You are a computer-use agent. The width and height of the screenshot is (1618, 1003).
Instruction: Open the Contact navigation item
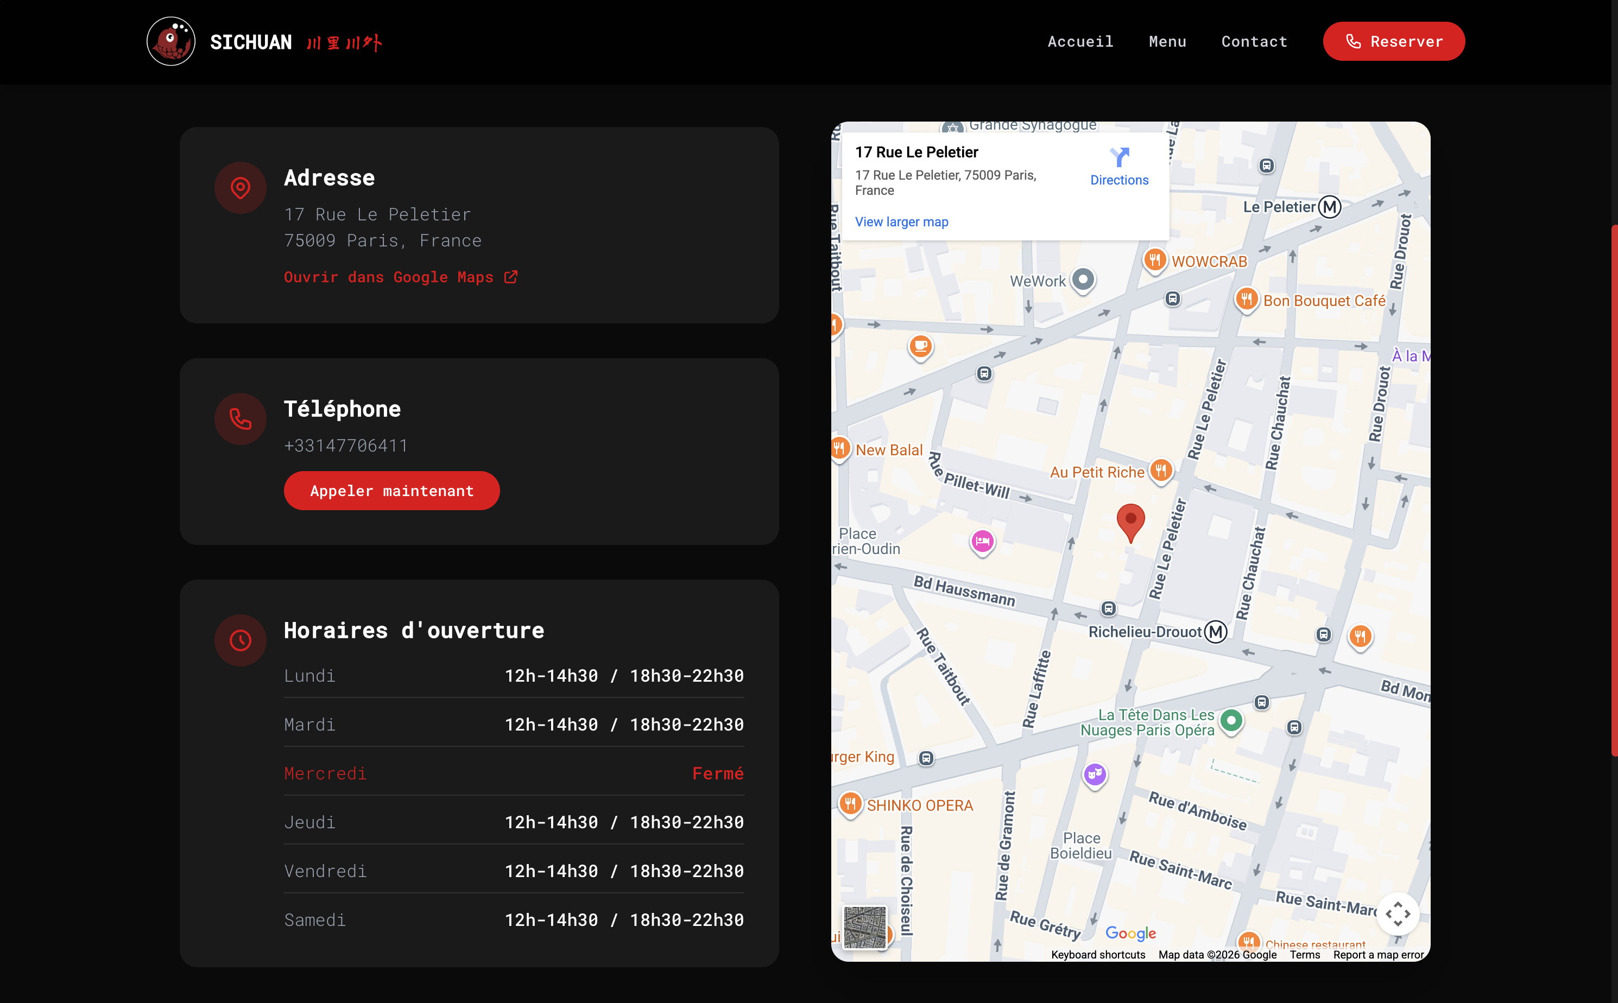tap(1254, 41)
